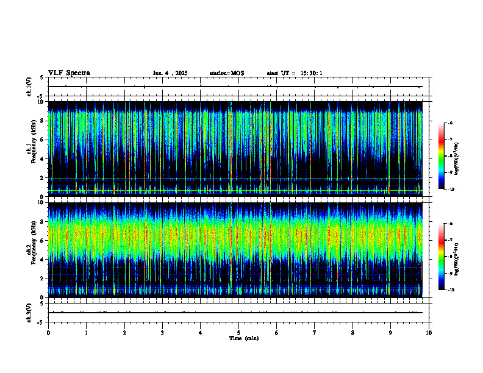Click the cyan horizontal line near 2 kHz in ch.1 spectrogram
This screenshot has height=373, width=483.
[235, 179]
